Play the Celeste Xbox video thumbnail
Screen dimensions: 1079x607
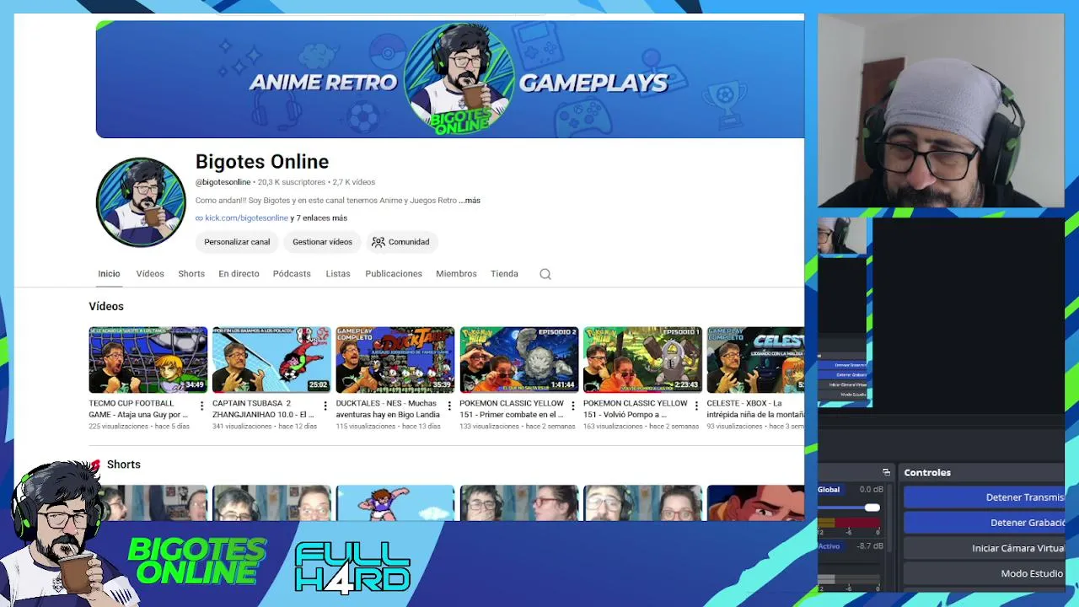point(755,360)
